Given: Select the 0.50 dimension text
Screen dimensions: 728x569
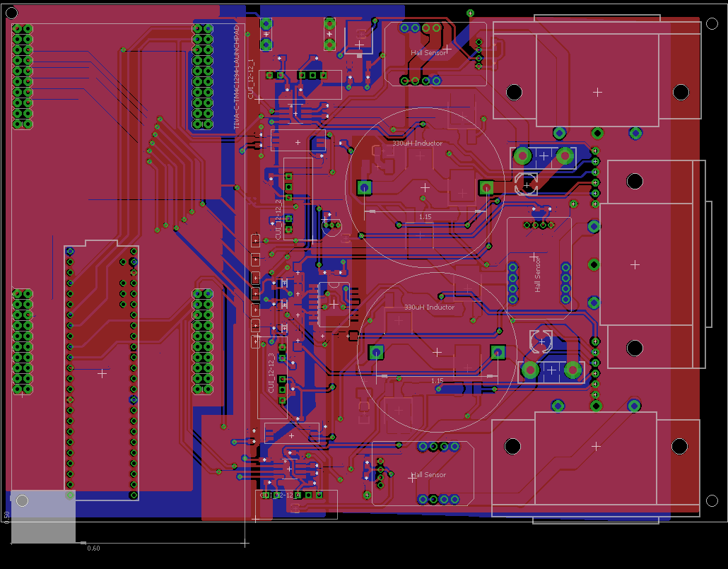Looking at the screenshot, I should pos(6,516).
